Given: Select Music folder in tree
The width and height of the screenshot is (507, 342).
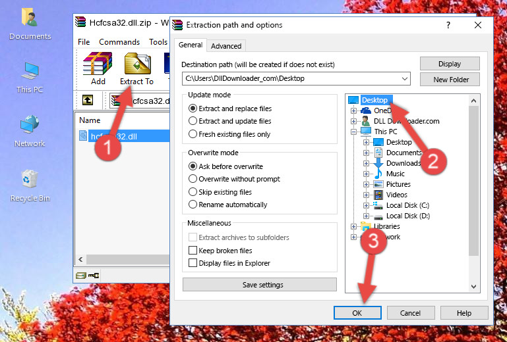Looking at the screenshot, I should [396, 174].
